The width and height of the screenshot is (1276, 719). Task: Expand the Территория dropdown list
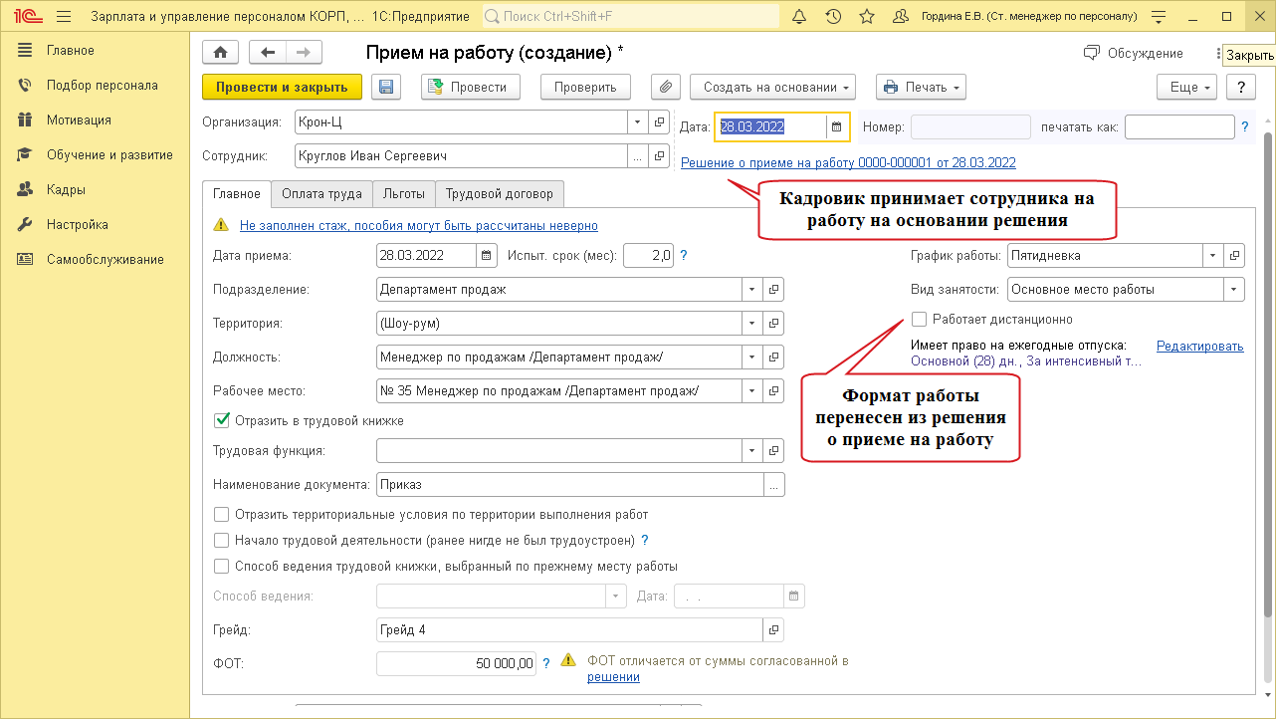coord(753,324)
